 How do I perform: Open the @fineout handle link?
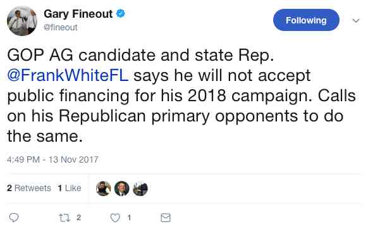point(61,27)
